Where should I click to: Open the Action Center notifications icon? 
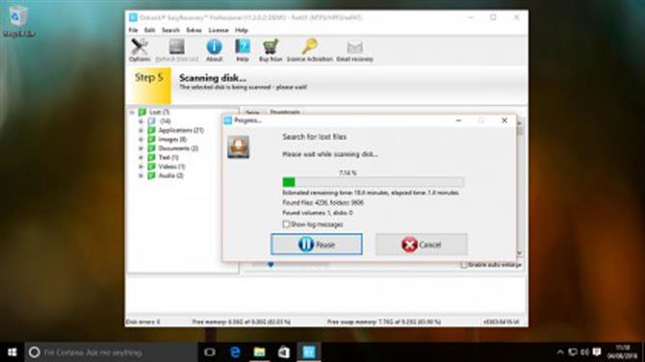tap(597, 352)
